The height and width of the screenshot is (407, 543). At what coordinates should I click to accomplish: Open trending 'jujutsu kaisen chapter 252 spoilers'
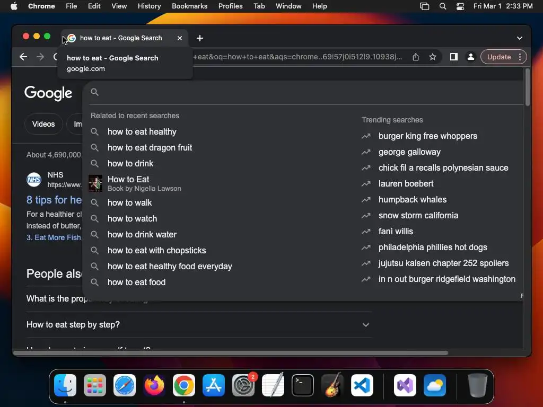[x=444, y=263]
